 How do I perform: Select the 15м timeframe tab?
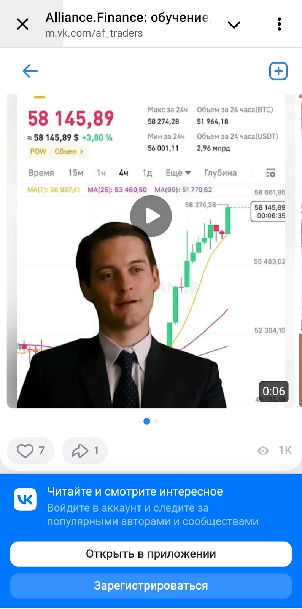pyautogui.click(x=76, y=173)
